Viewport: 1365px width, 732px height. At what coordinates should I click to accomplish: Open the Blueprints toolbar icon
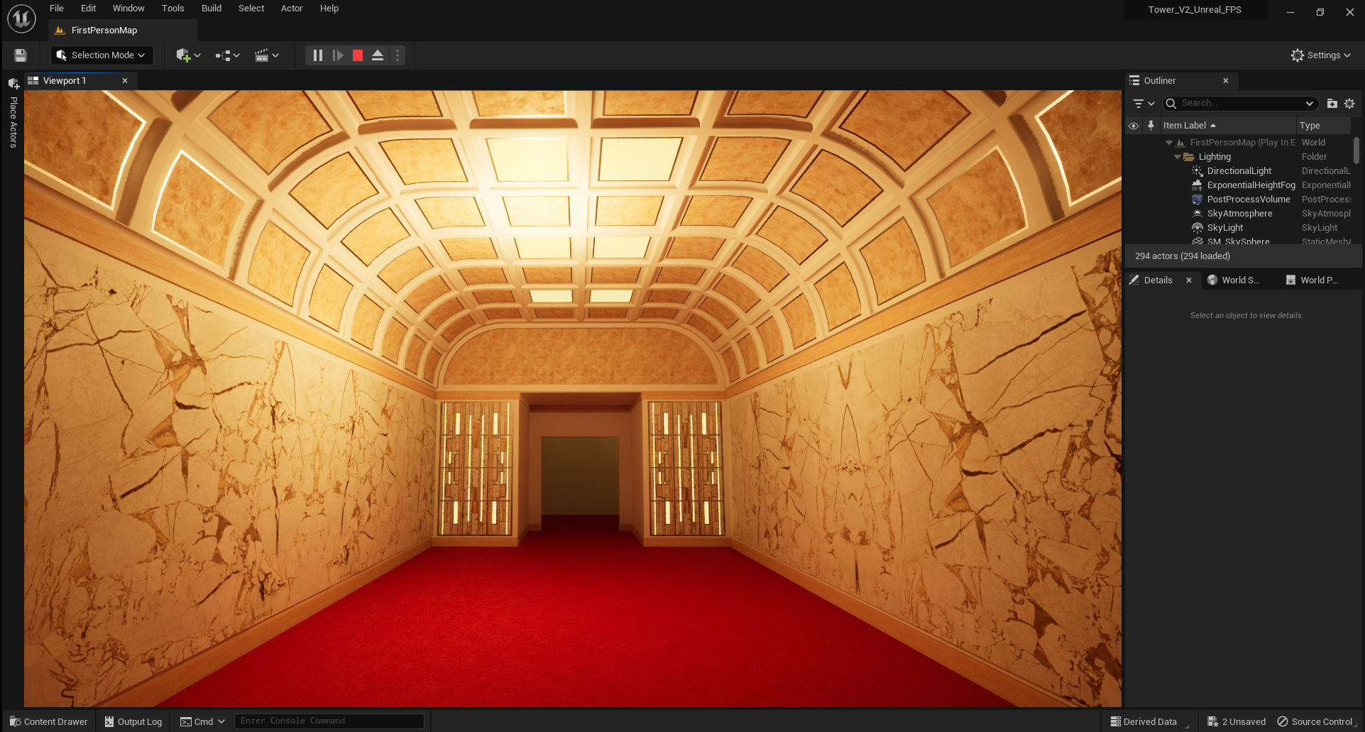[x=227, y=55]
